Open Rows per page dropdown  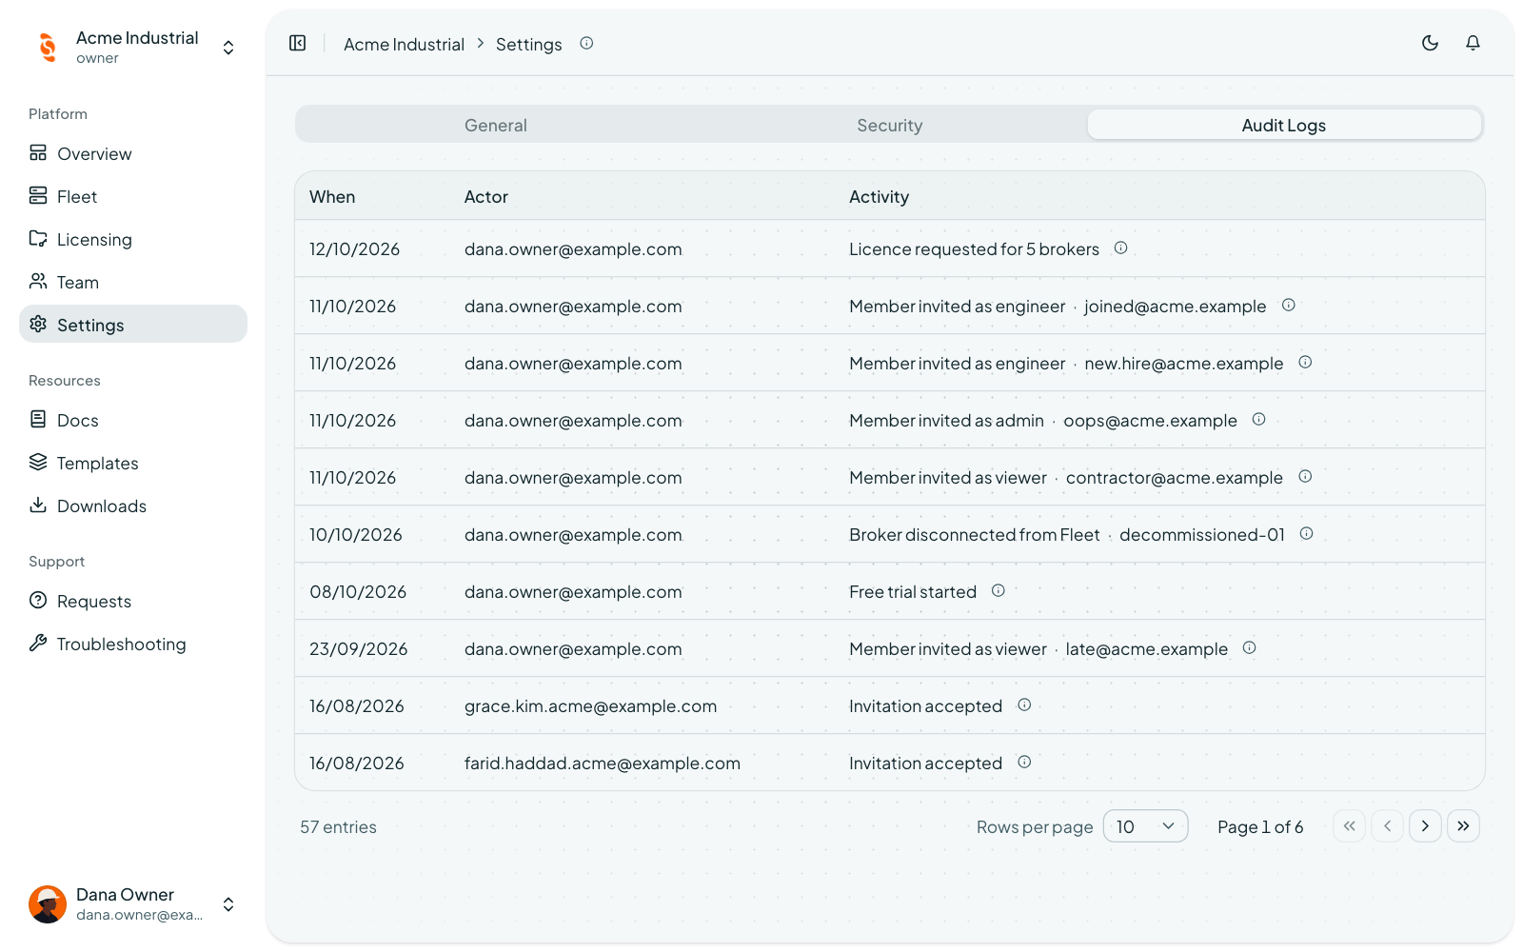coord(1145,826)
